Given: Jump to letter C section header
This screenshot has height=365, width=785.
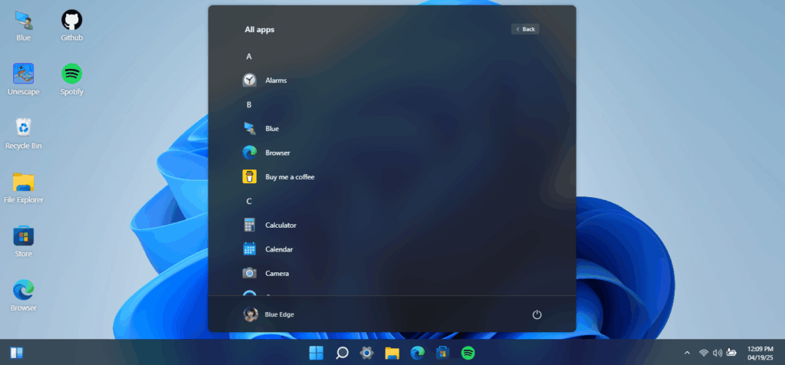Looking at the screenshot, I should [249, 201].
